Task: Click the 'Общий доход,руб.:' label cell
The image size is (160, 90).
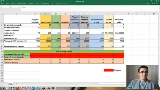Action: (x=17, y=62)
